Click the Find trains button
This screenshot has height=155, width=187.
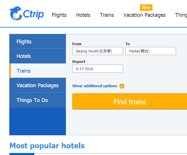130,101
